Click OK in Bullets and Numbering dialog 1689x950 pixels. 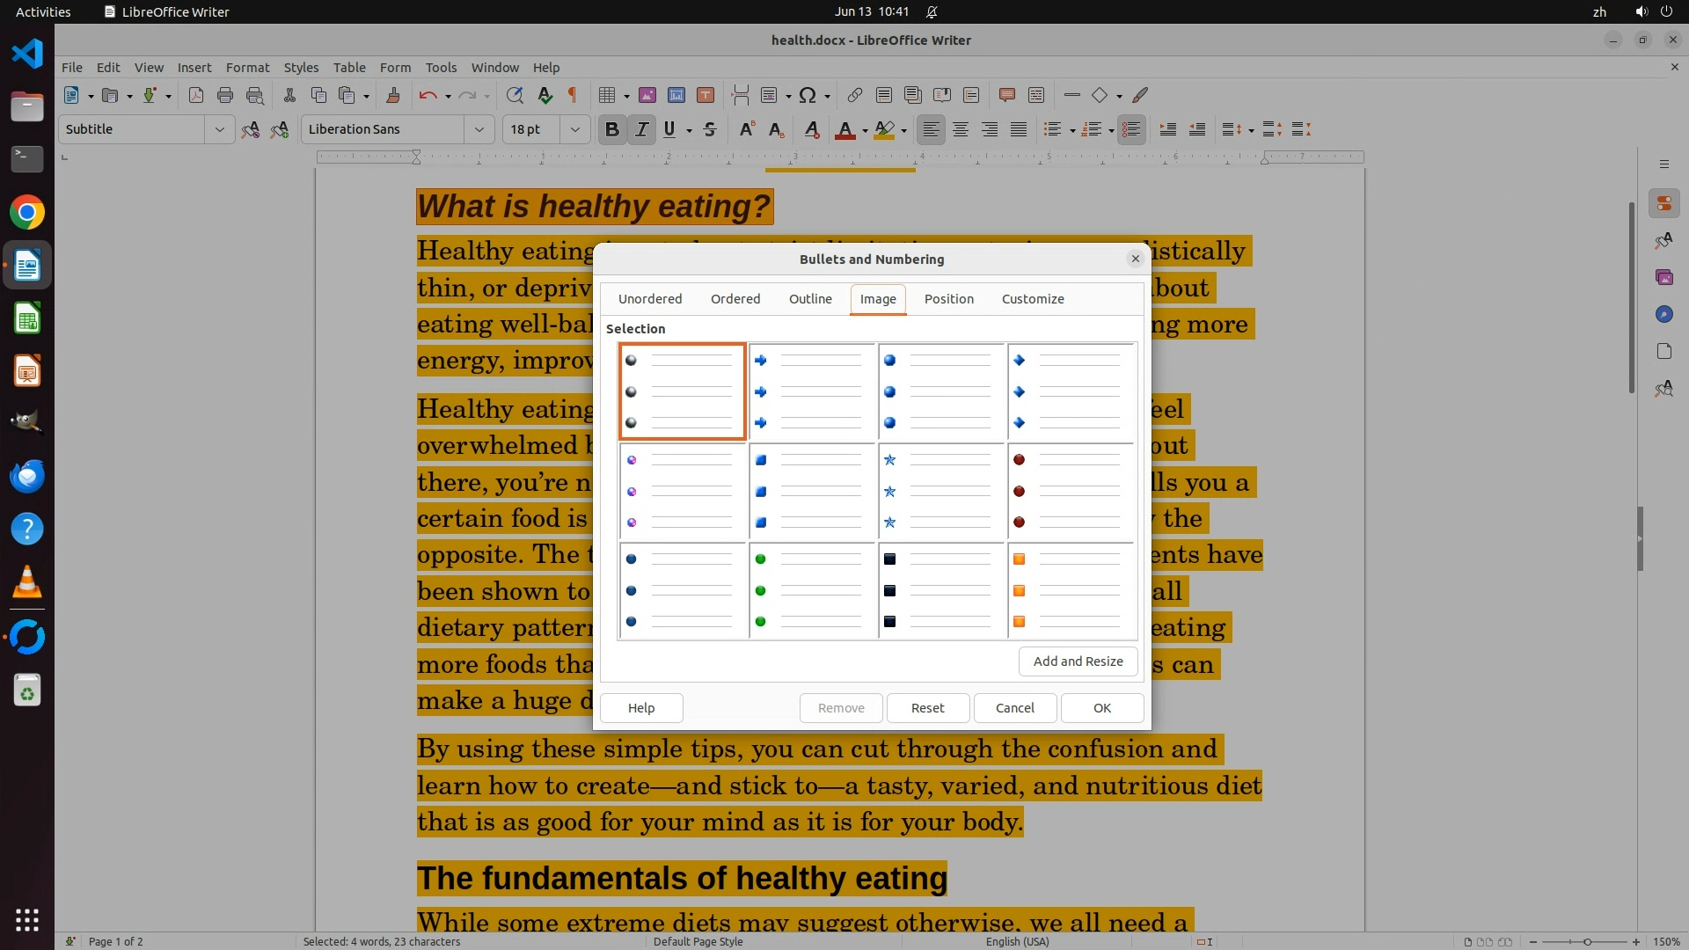coord(1101,708)
